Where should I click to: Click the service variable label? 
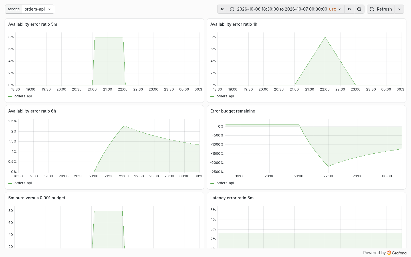tap(14, 9)
